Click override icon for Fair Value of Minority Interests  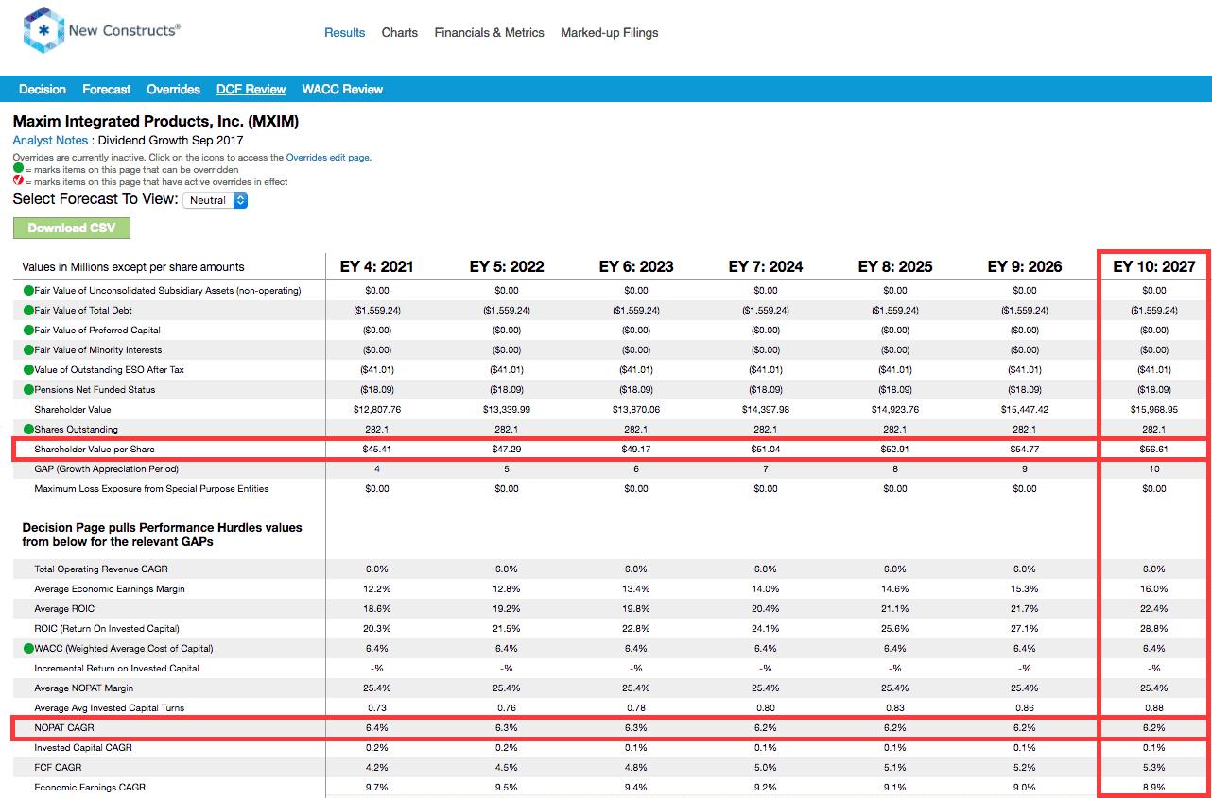coord(28,350)
